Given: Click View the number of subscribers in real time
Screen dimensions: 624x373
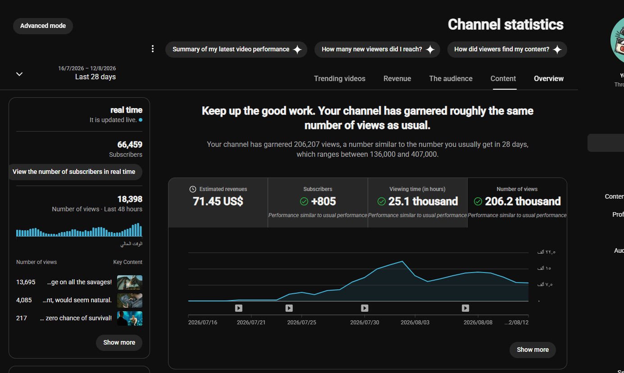Looking at the screenshot, I should point(74,172).
